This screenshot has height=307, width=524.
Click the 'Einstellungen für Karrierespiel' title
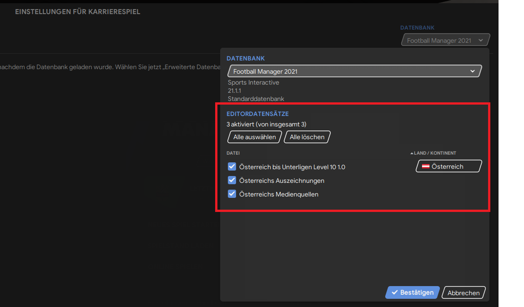[77, 12]
